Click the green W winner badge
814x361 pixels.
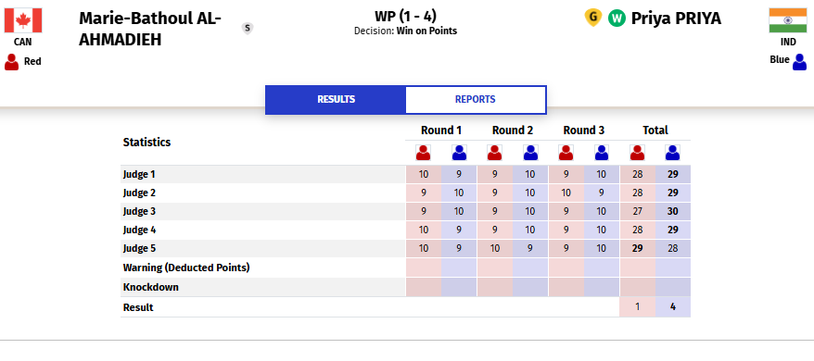coord(617,19)
